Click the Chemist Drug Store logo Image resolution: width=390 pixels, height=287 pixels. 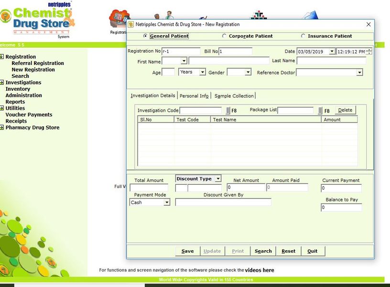pyautogui.click(x=37, y=21)
